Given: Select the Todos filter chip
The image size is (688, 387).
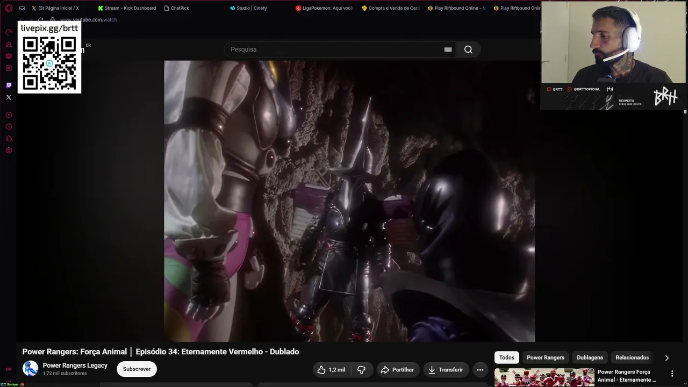Looking at the screenshot, I should point(507,357).
